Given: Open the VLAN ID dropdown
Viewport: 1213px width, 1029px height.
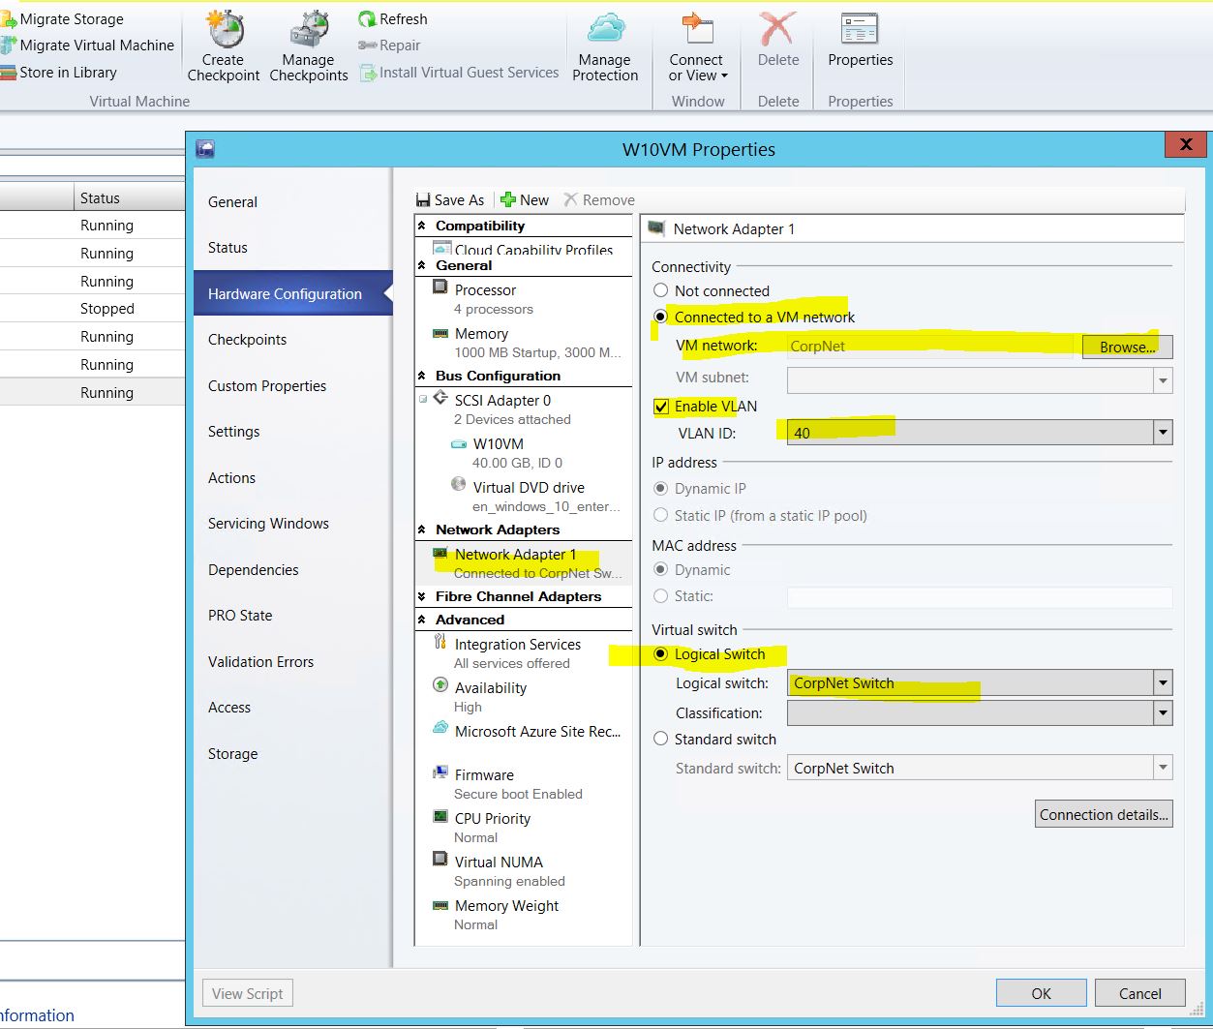Looking at the screenshot, I should 1163,433.
